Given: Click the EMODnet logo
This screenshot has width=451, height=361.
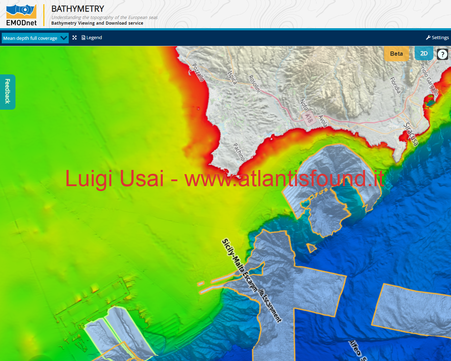Looking at the screenshot, I should tap(21, 15).
